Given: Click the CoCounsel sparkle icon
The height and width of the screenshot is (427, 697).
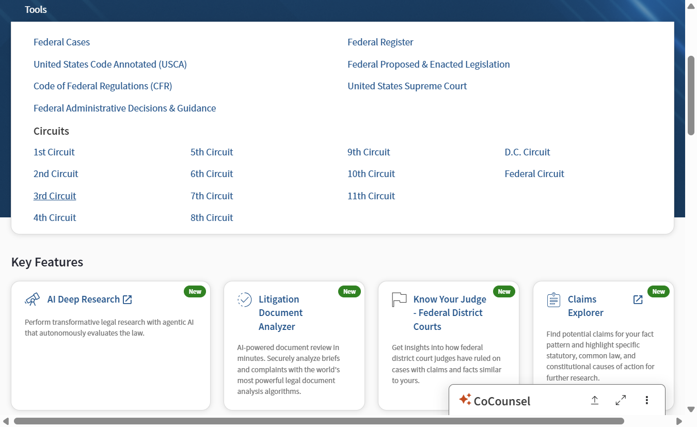Looking at the screenshot, I should pyautogui.click(x=465, y=400).
